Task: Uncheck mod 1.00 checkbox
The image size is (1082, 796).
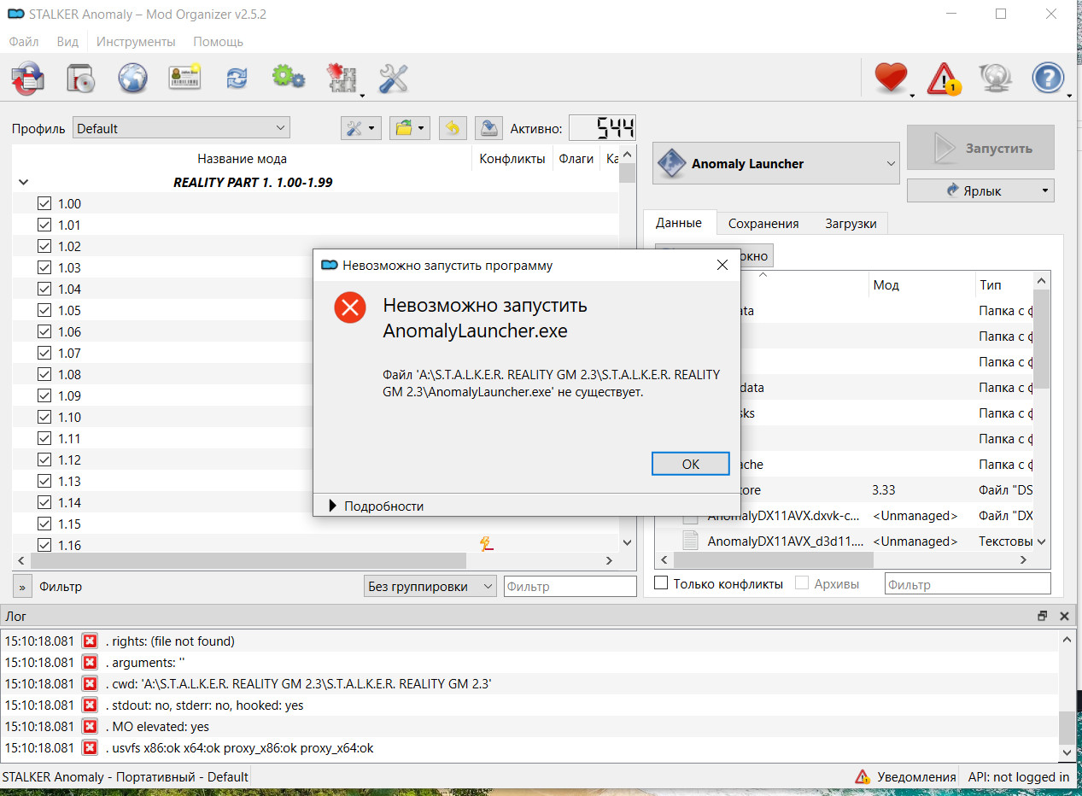Action: tap(44, 203)
